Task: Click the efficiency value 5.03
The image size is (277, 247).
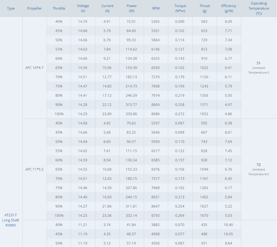Action: (x=228, y=215)
